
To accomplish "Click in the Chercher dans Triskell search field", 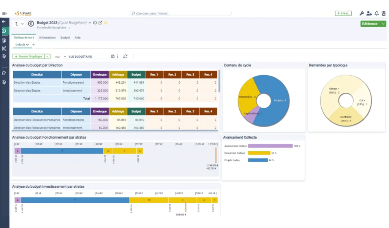I will coord(180,13).
